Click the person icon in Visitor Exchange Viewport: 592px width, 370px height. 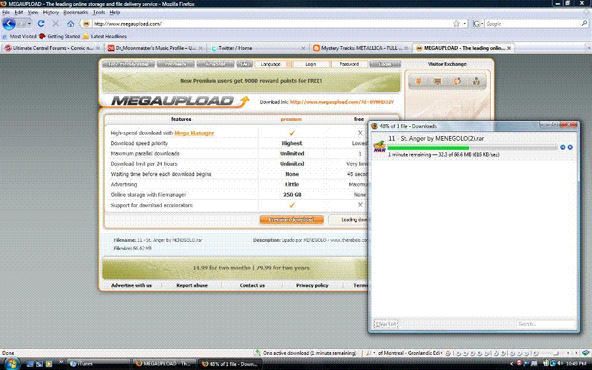coord(476,81)
